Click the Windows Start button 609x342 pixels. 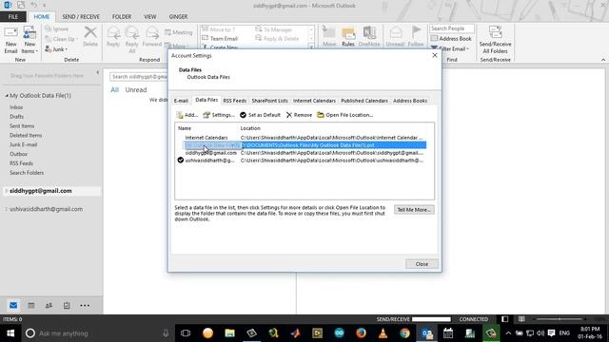point(10,333)
